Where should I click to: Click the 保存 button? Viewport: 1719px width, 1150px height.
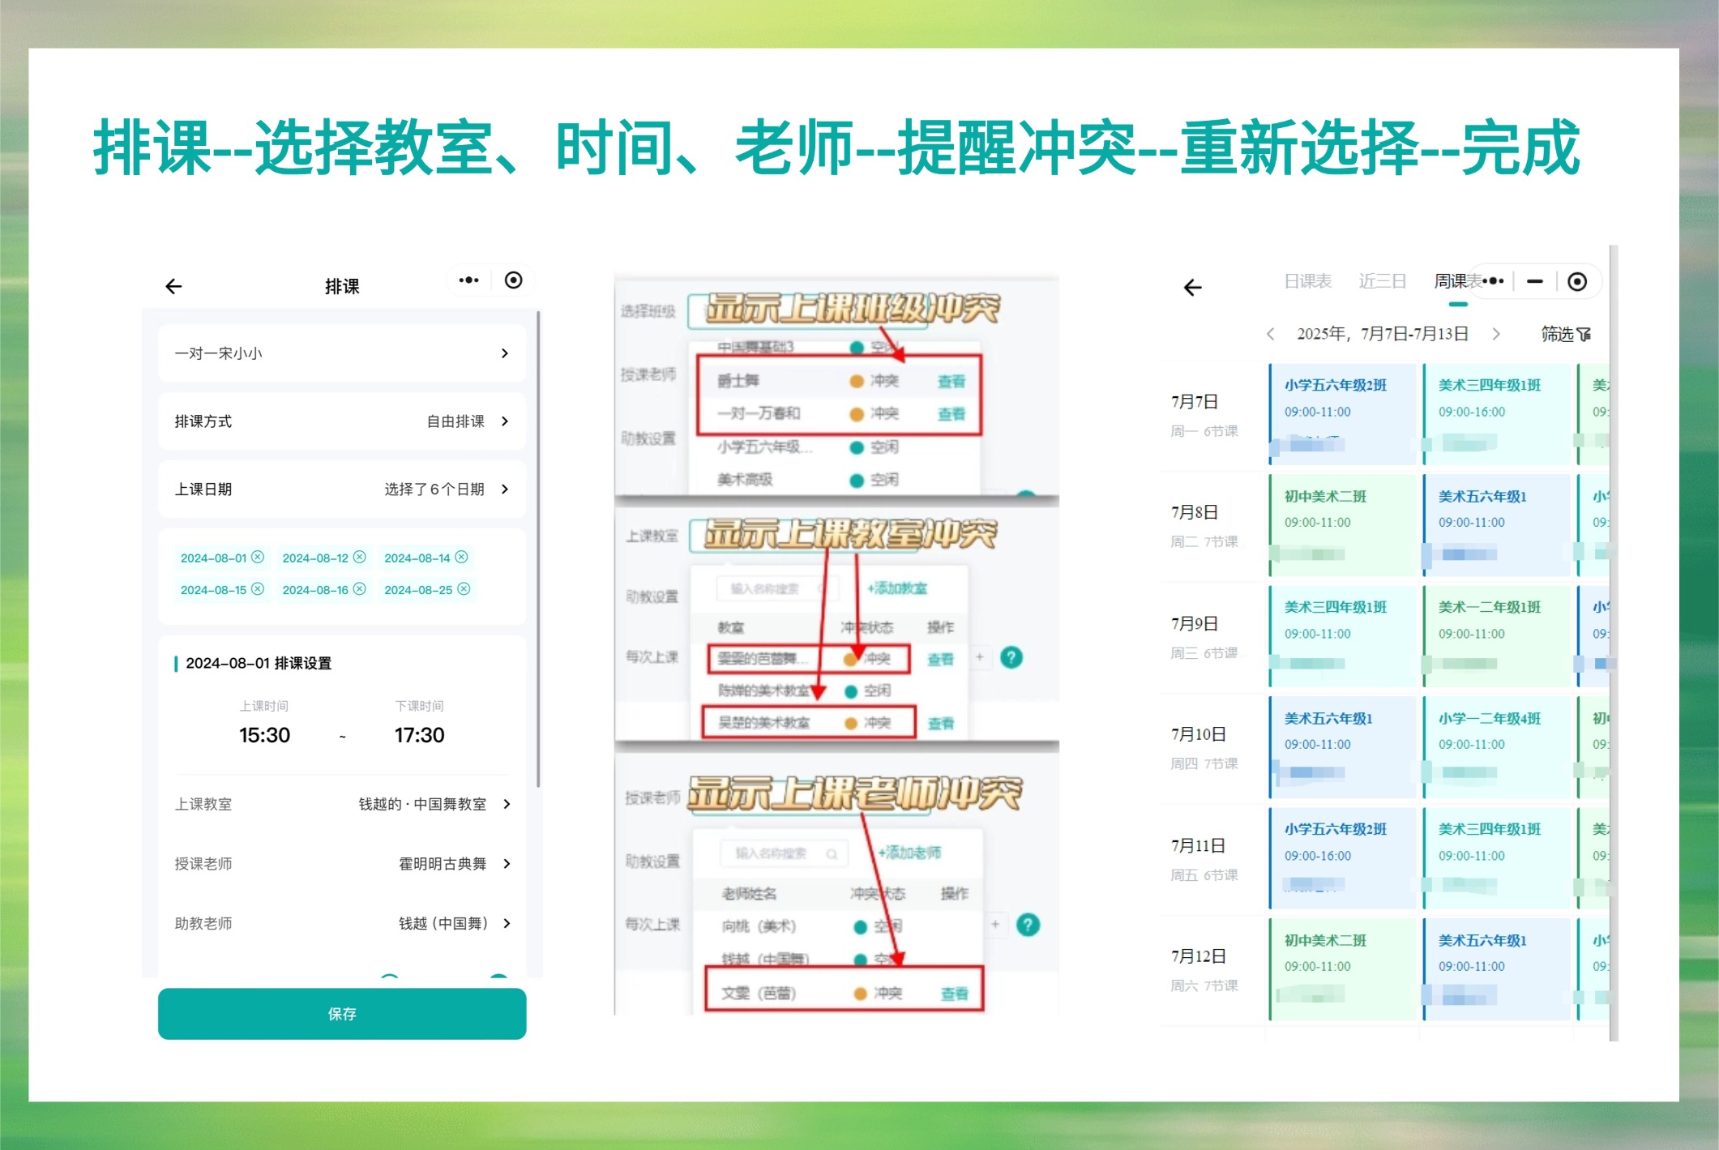point(342,1014)
